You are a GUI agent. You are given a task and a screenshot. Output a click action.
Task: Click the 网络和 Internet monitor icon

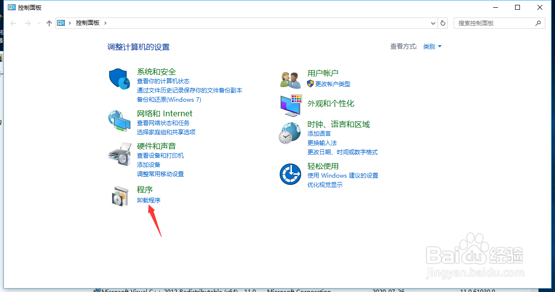(119, 122)
